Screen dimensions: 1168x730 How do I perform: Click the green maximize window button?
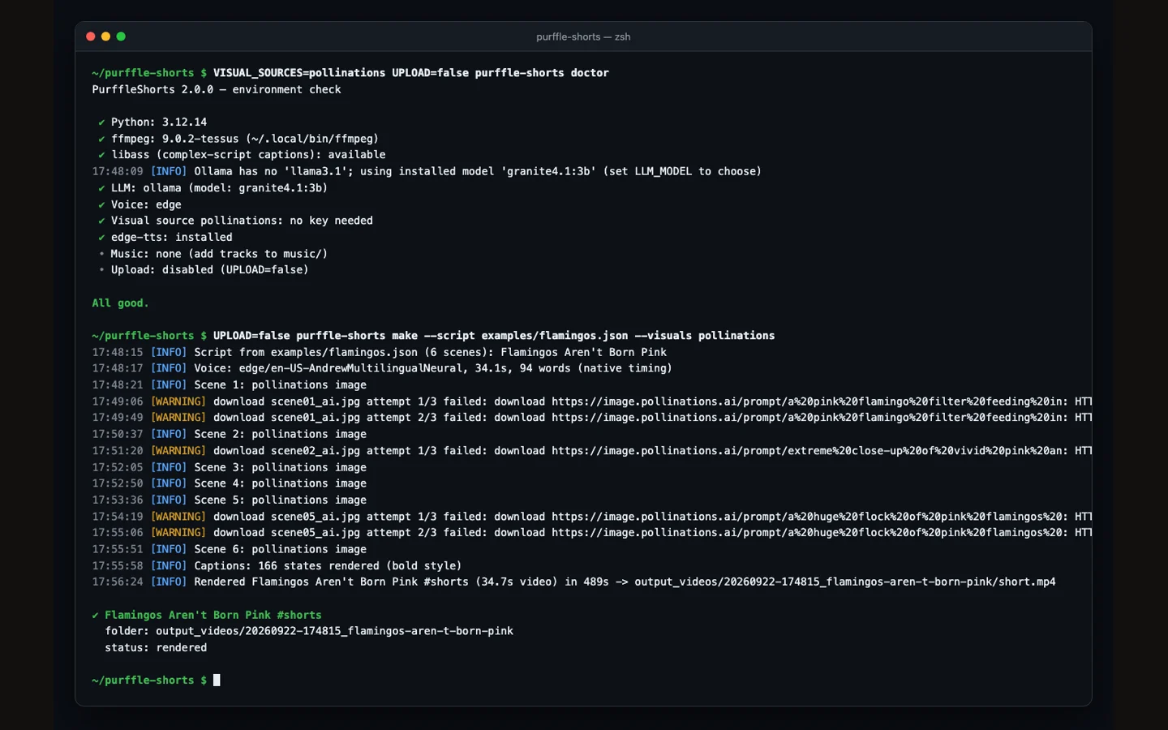[121, 36]
